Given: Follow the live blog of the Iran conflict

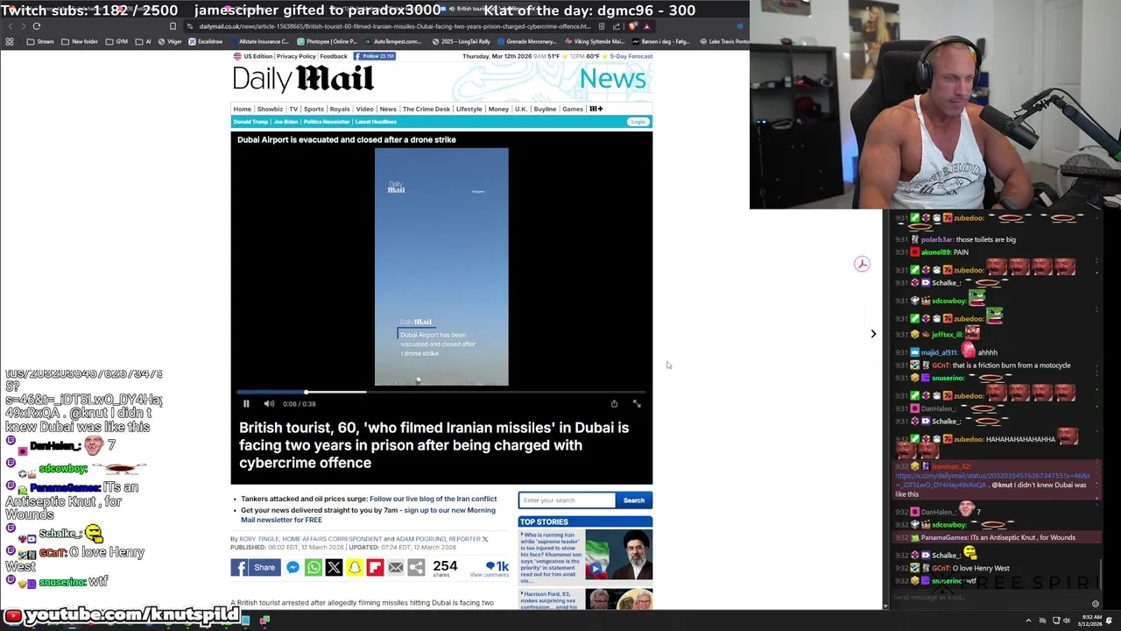Looking at the screenshot, I should click(x=433, y=499).
